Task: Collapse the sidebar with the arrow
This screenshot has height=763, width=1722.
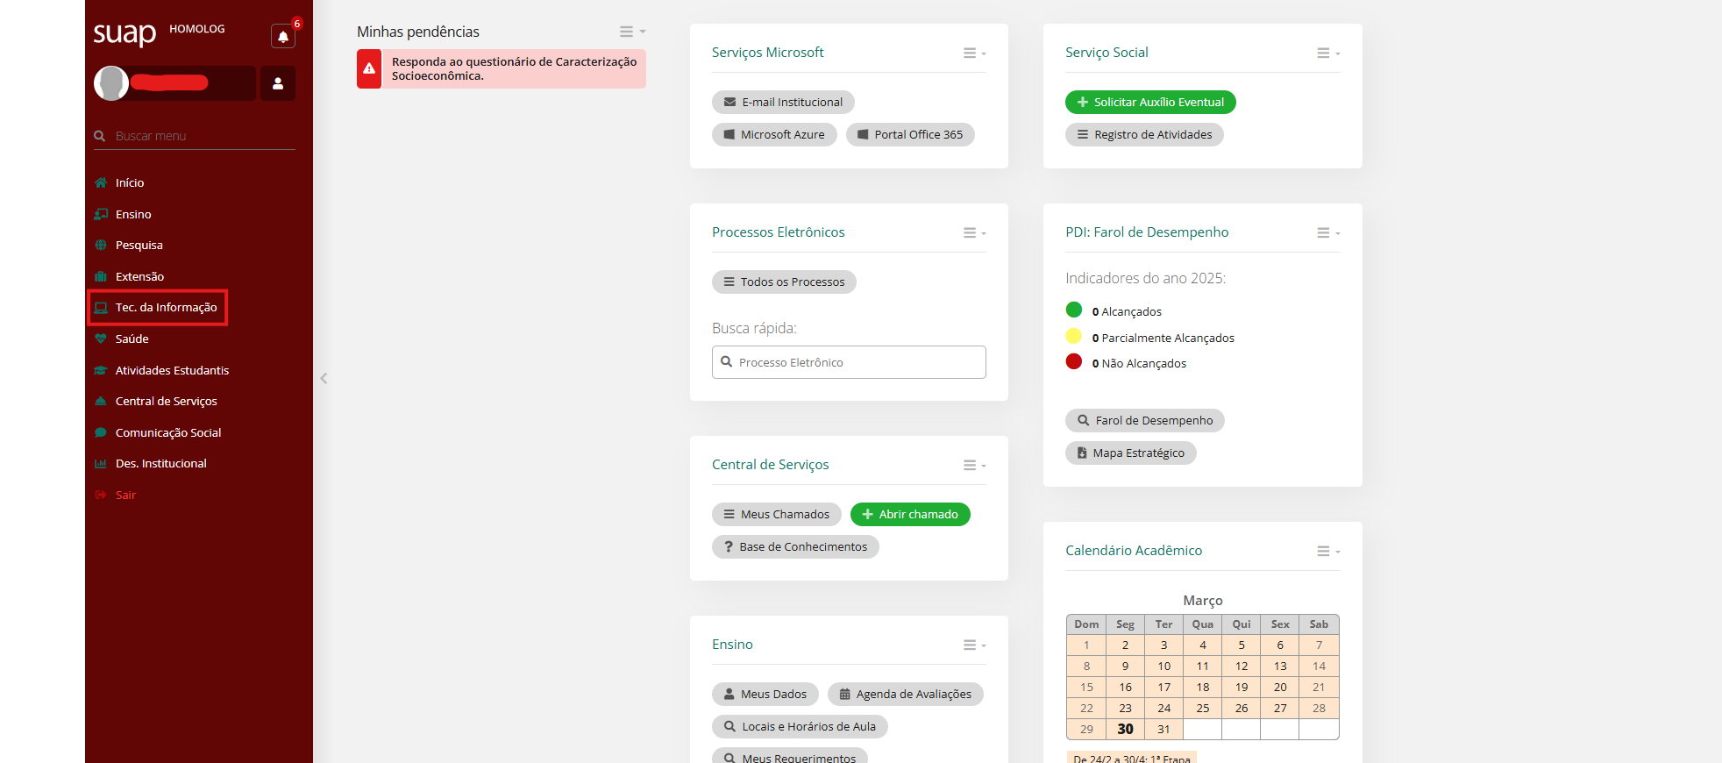Action: point(324,378)
